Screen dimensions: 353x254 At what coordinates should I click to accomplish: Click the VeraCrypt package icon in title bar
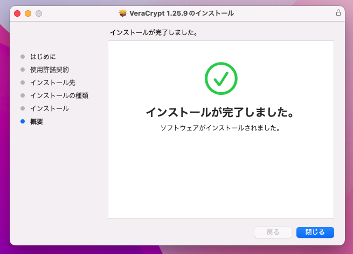click(123, 13)
